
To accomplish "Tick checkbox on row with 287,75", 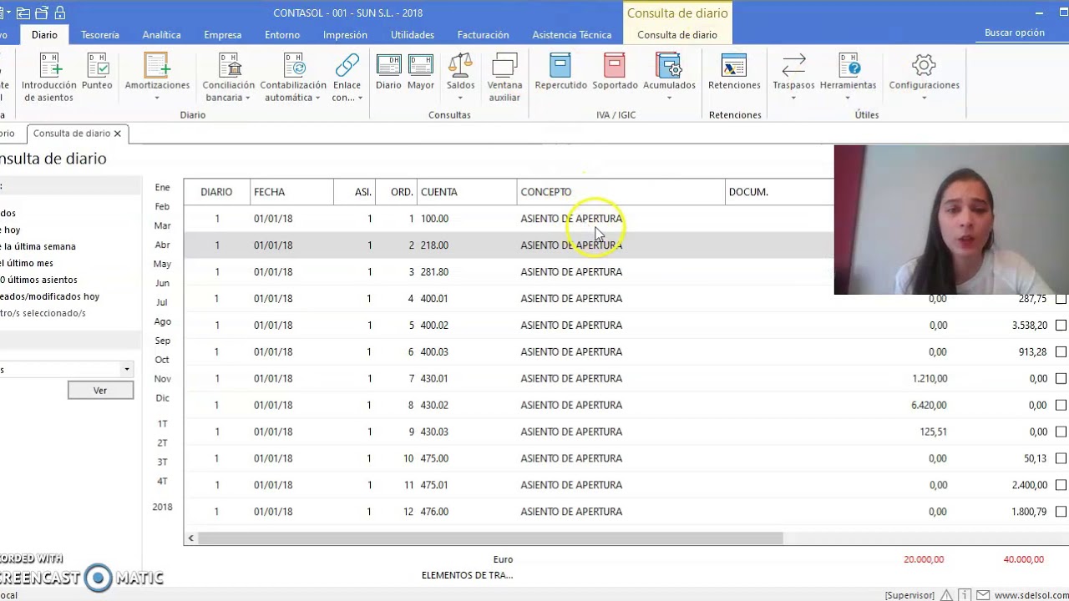I will click(x=1061, y=299).
